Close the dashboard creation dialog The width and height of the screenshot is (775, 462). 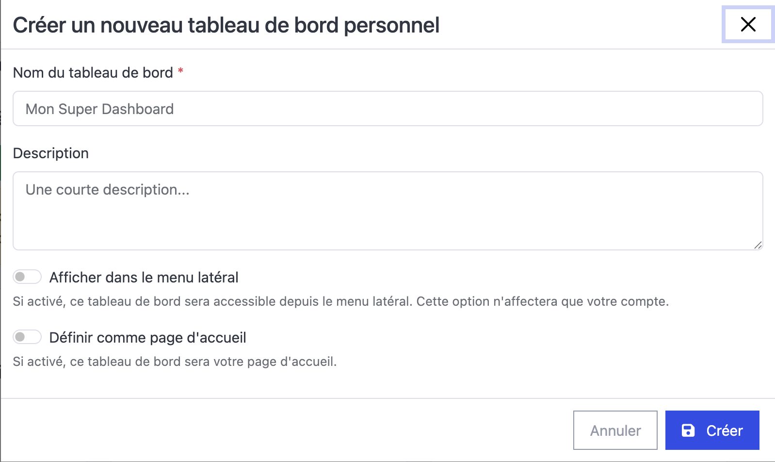tap(748, 24)
